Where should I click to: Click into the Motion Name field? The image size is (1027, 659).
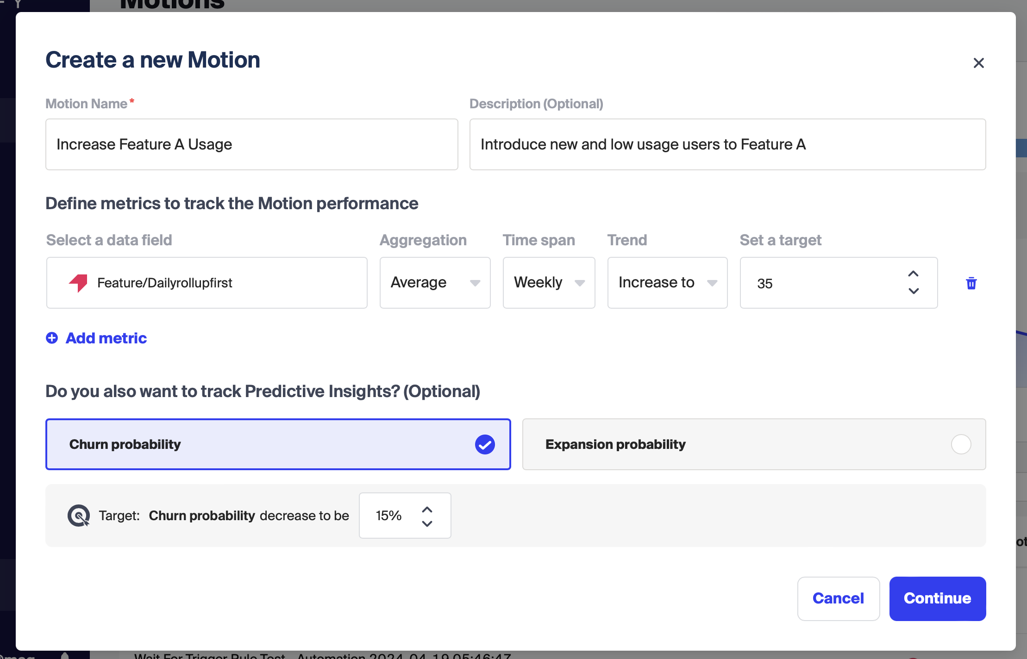[251, 144]
